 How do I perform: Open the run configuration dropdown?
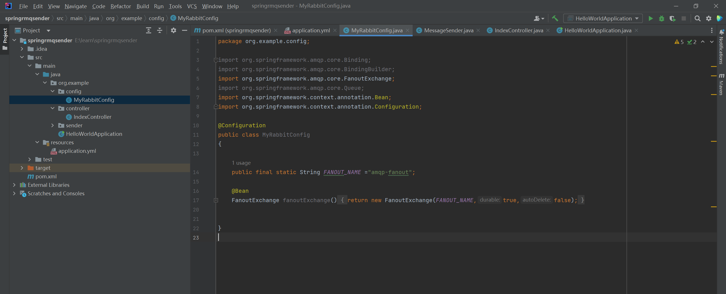[x=603, y=18]
